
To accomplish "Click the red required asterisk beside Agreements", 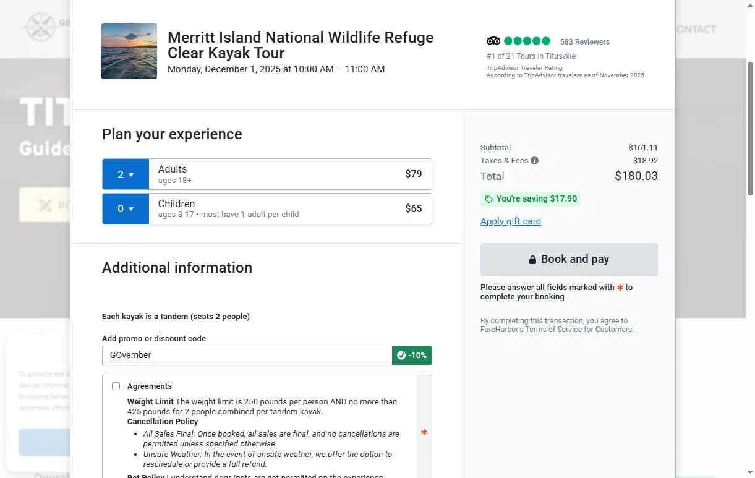I will point(424,433).
